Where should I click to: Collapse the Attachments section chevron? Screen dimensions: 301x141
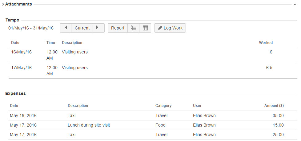3,4
